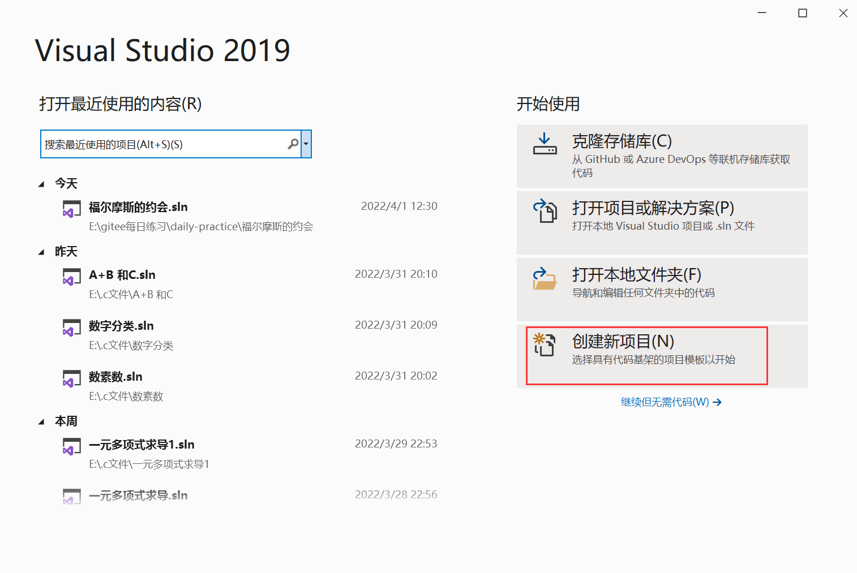This screenshot has height=573, width=857.
Task: Click the timestamp 2022/3/29 22:53
Action: (x=396, y=444)
